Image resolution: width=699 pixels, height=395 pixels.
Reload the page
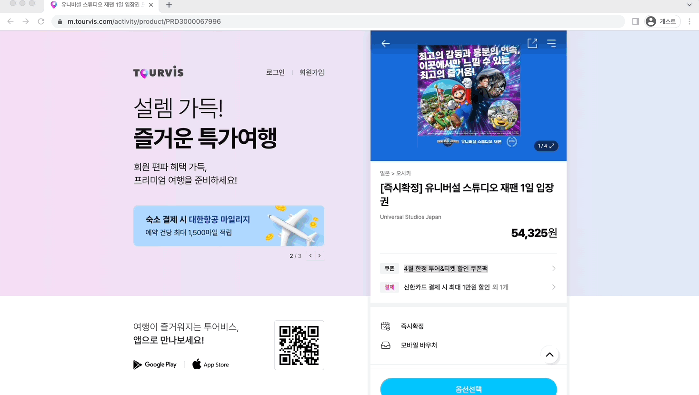(x=41, y=21)
